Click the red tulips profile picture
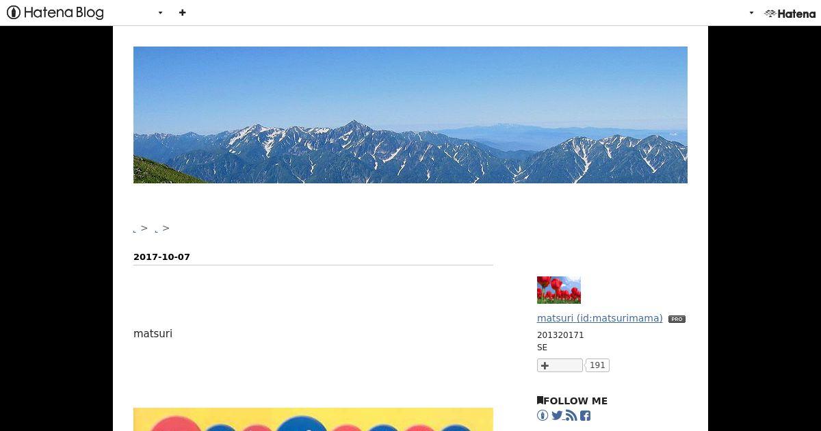This screenshot has width=821, height=431. 559,290
